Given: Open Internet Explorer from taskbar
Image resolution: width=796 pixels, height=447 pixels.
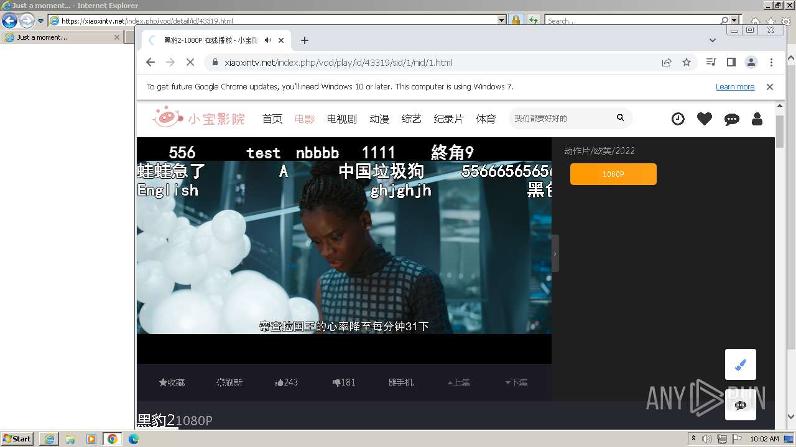Looking at the screenshot, I should (49, 439).
